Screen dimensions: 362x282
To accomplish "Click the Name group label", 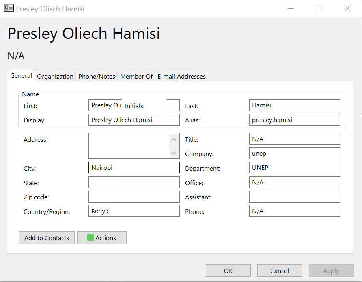I will 30,94.
